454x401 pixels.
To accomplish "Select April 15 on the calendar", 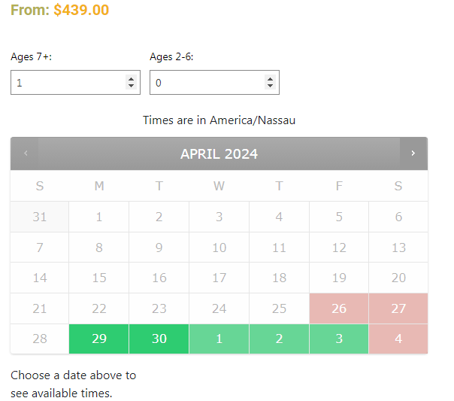I will click(x=99, y=278).
